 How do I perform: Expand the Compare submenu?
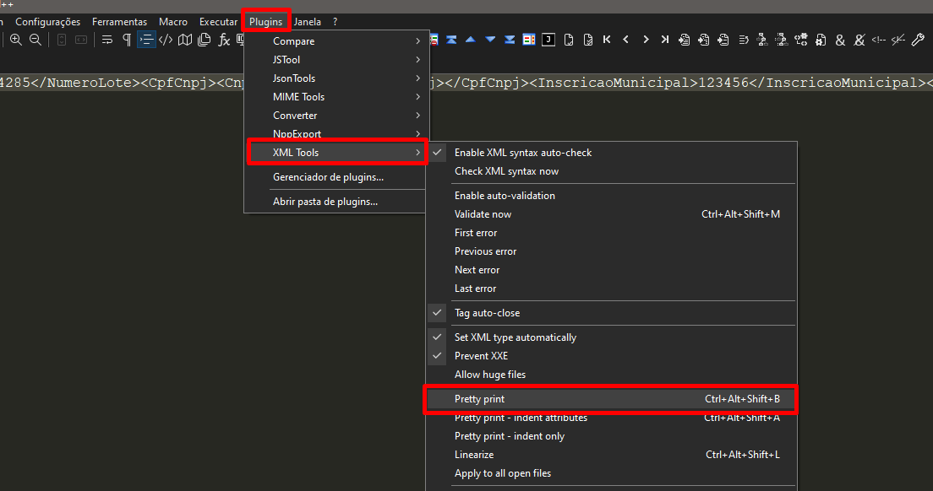click(x=295, y=40)
